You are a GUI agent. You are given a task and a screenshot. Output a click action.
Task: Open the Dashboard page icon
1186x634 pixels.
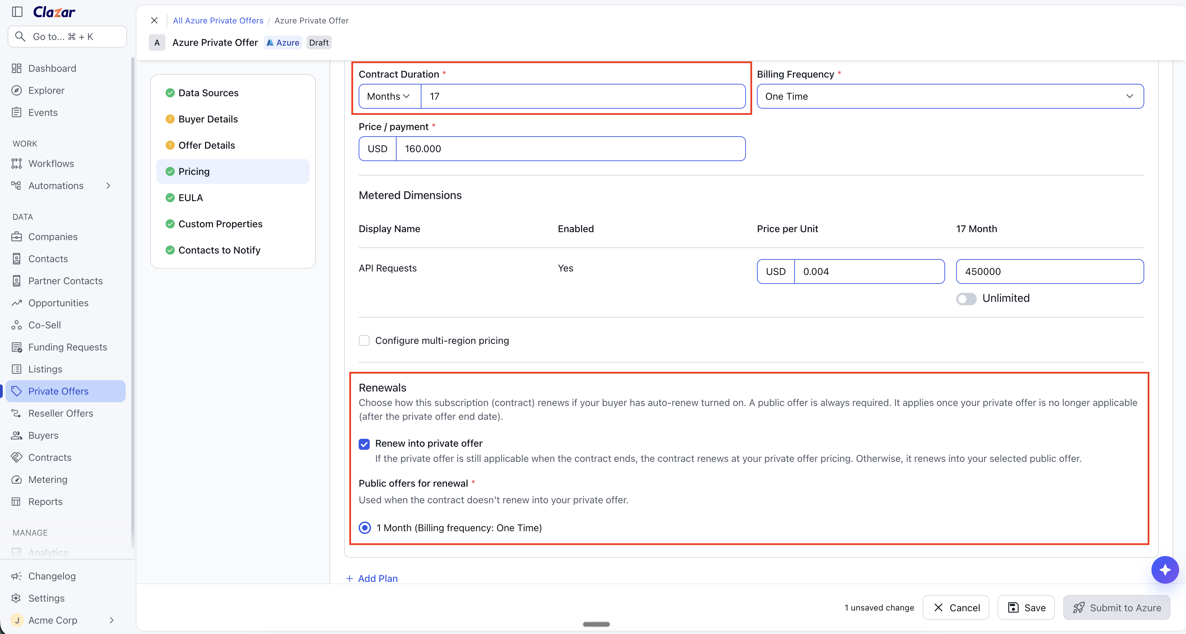click(17, 68)
